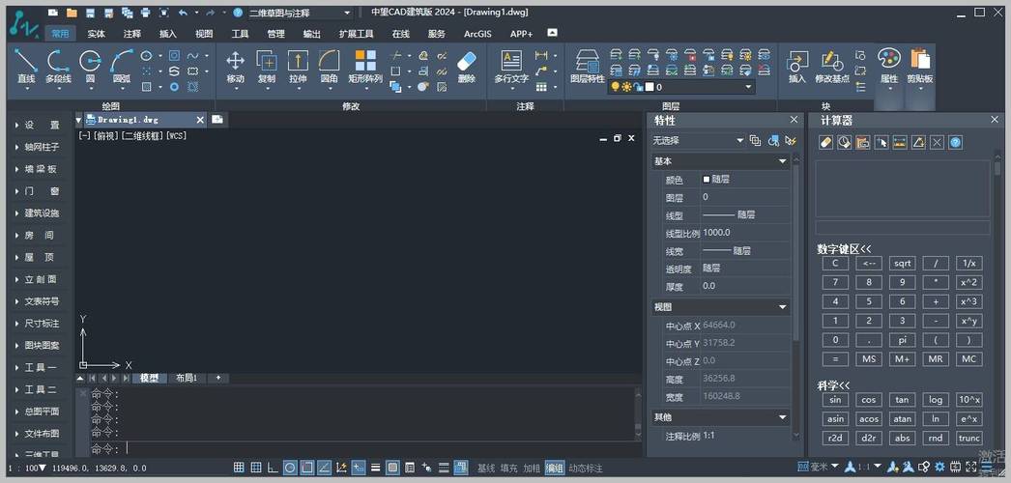The image size is (1011, 483).
Task: Click the calculator help question mark icon
Action: click(955, 142)
